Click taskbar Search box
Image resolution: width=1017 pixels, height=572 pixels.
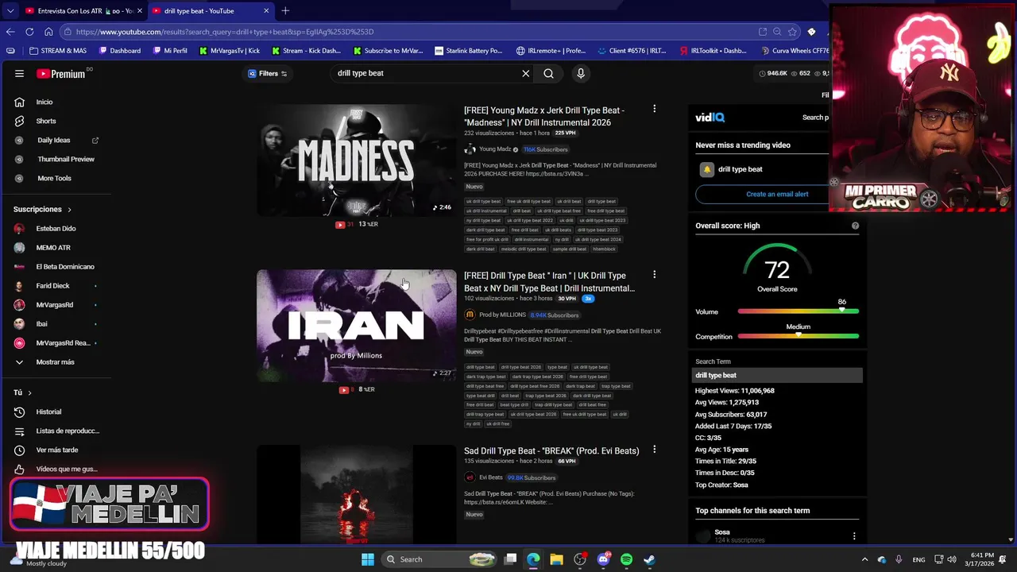tap(439, 559)
